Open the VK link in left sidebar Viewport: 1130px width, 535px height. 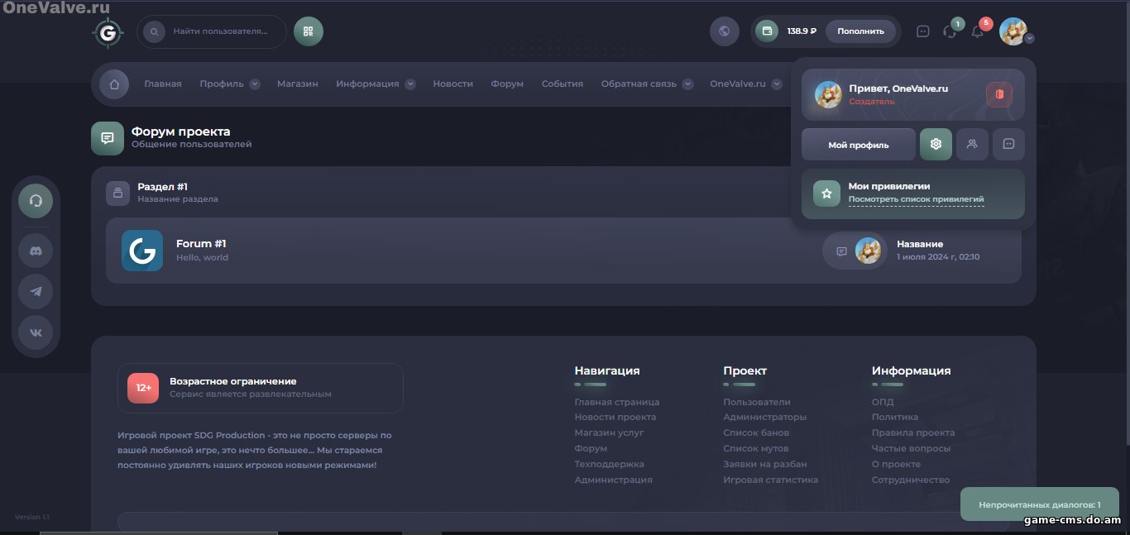pos(36,332)
